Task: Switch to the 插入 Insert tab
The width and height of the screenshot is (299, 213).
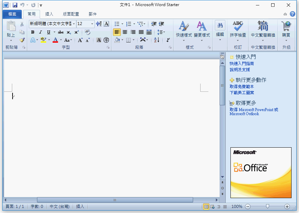Action: click(x=49, y=14)
